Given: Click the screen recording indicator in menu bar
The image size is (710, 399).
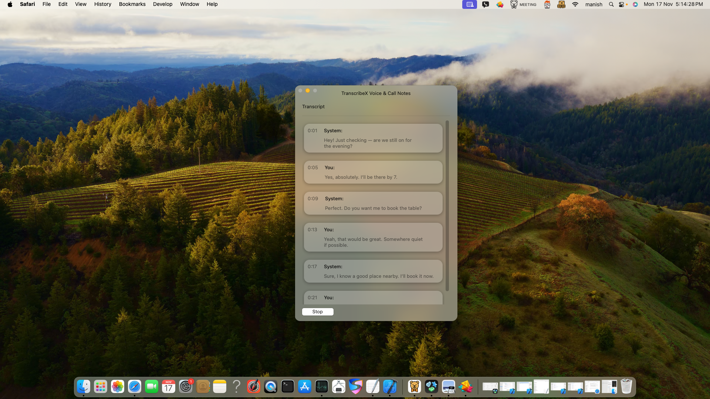Looking at the screenshot, I should coord(469,4).
